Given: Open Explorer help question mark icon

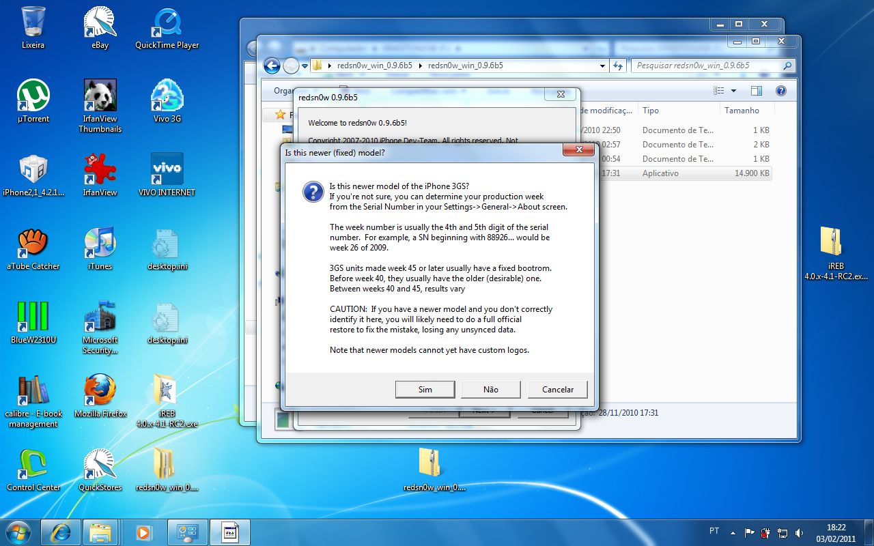Looking at the screenshot, I should point(781,91).
